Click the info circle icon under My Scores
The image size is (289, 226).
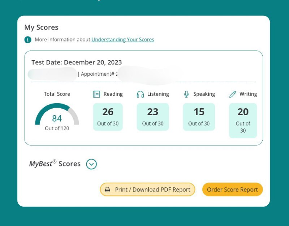(x=28, y=40)
